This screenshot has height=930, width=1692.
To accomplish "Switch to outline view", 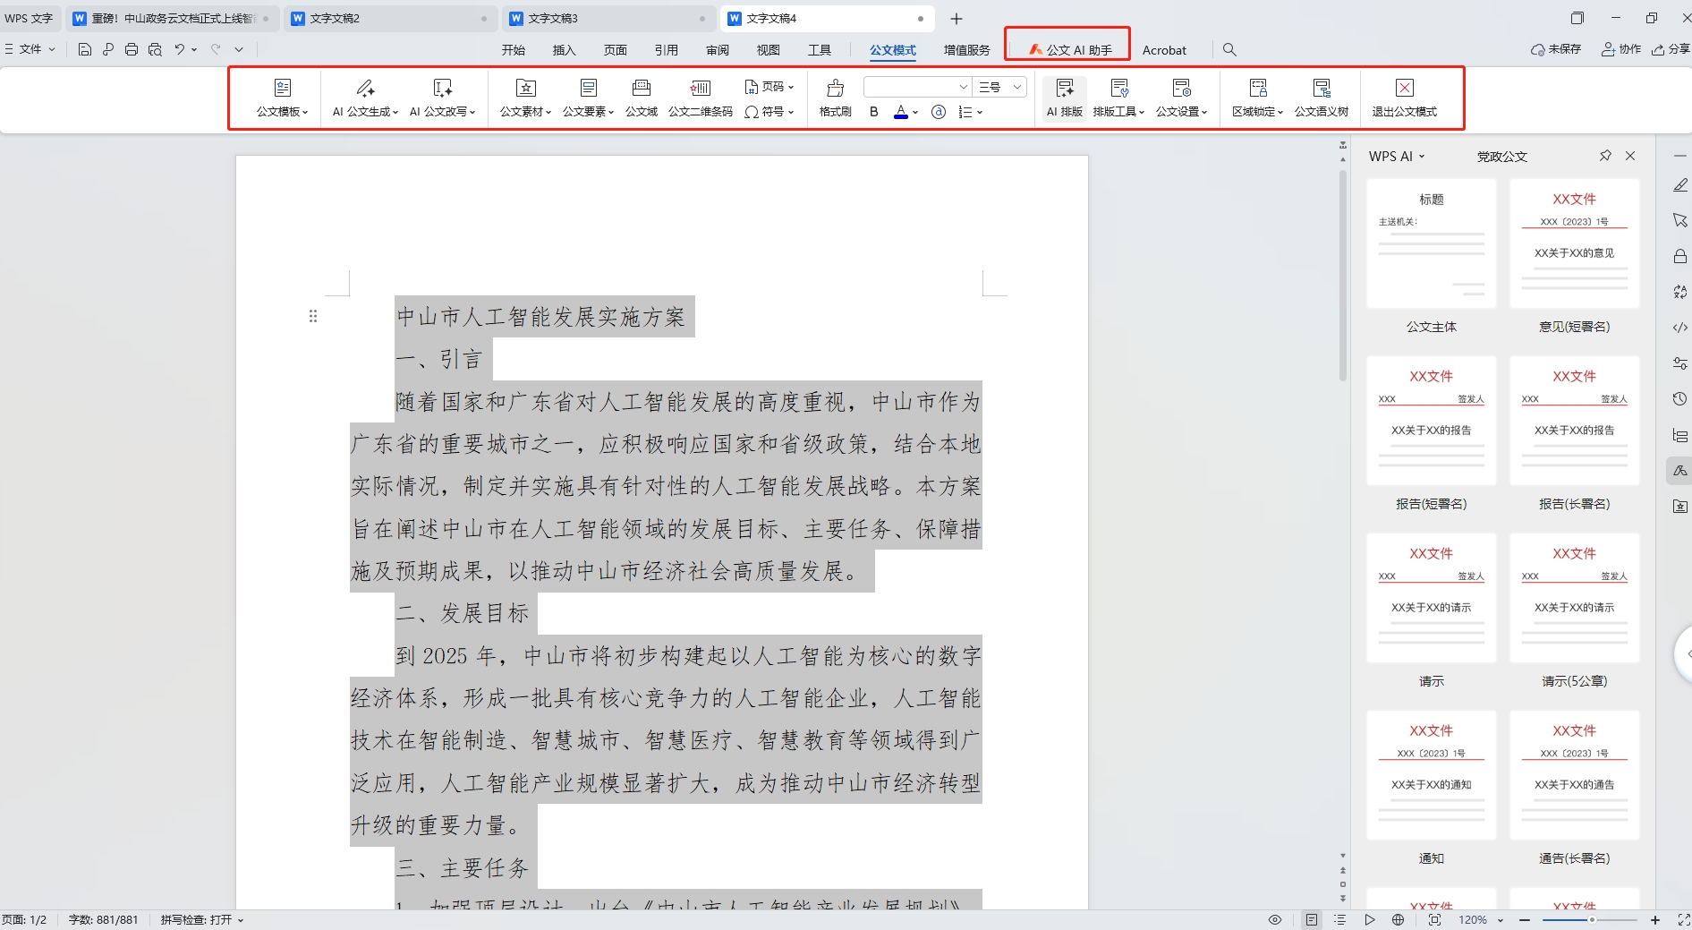I will [1339, 919].
